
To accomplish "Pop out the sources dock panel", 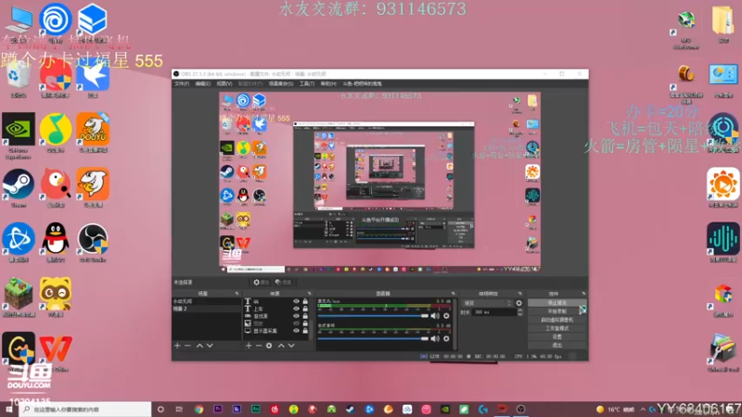I will click(310, 294).
